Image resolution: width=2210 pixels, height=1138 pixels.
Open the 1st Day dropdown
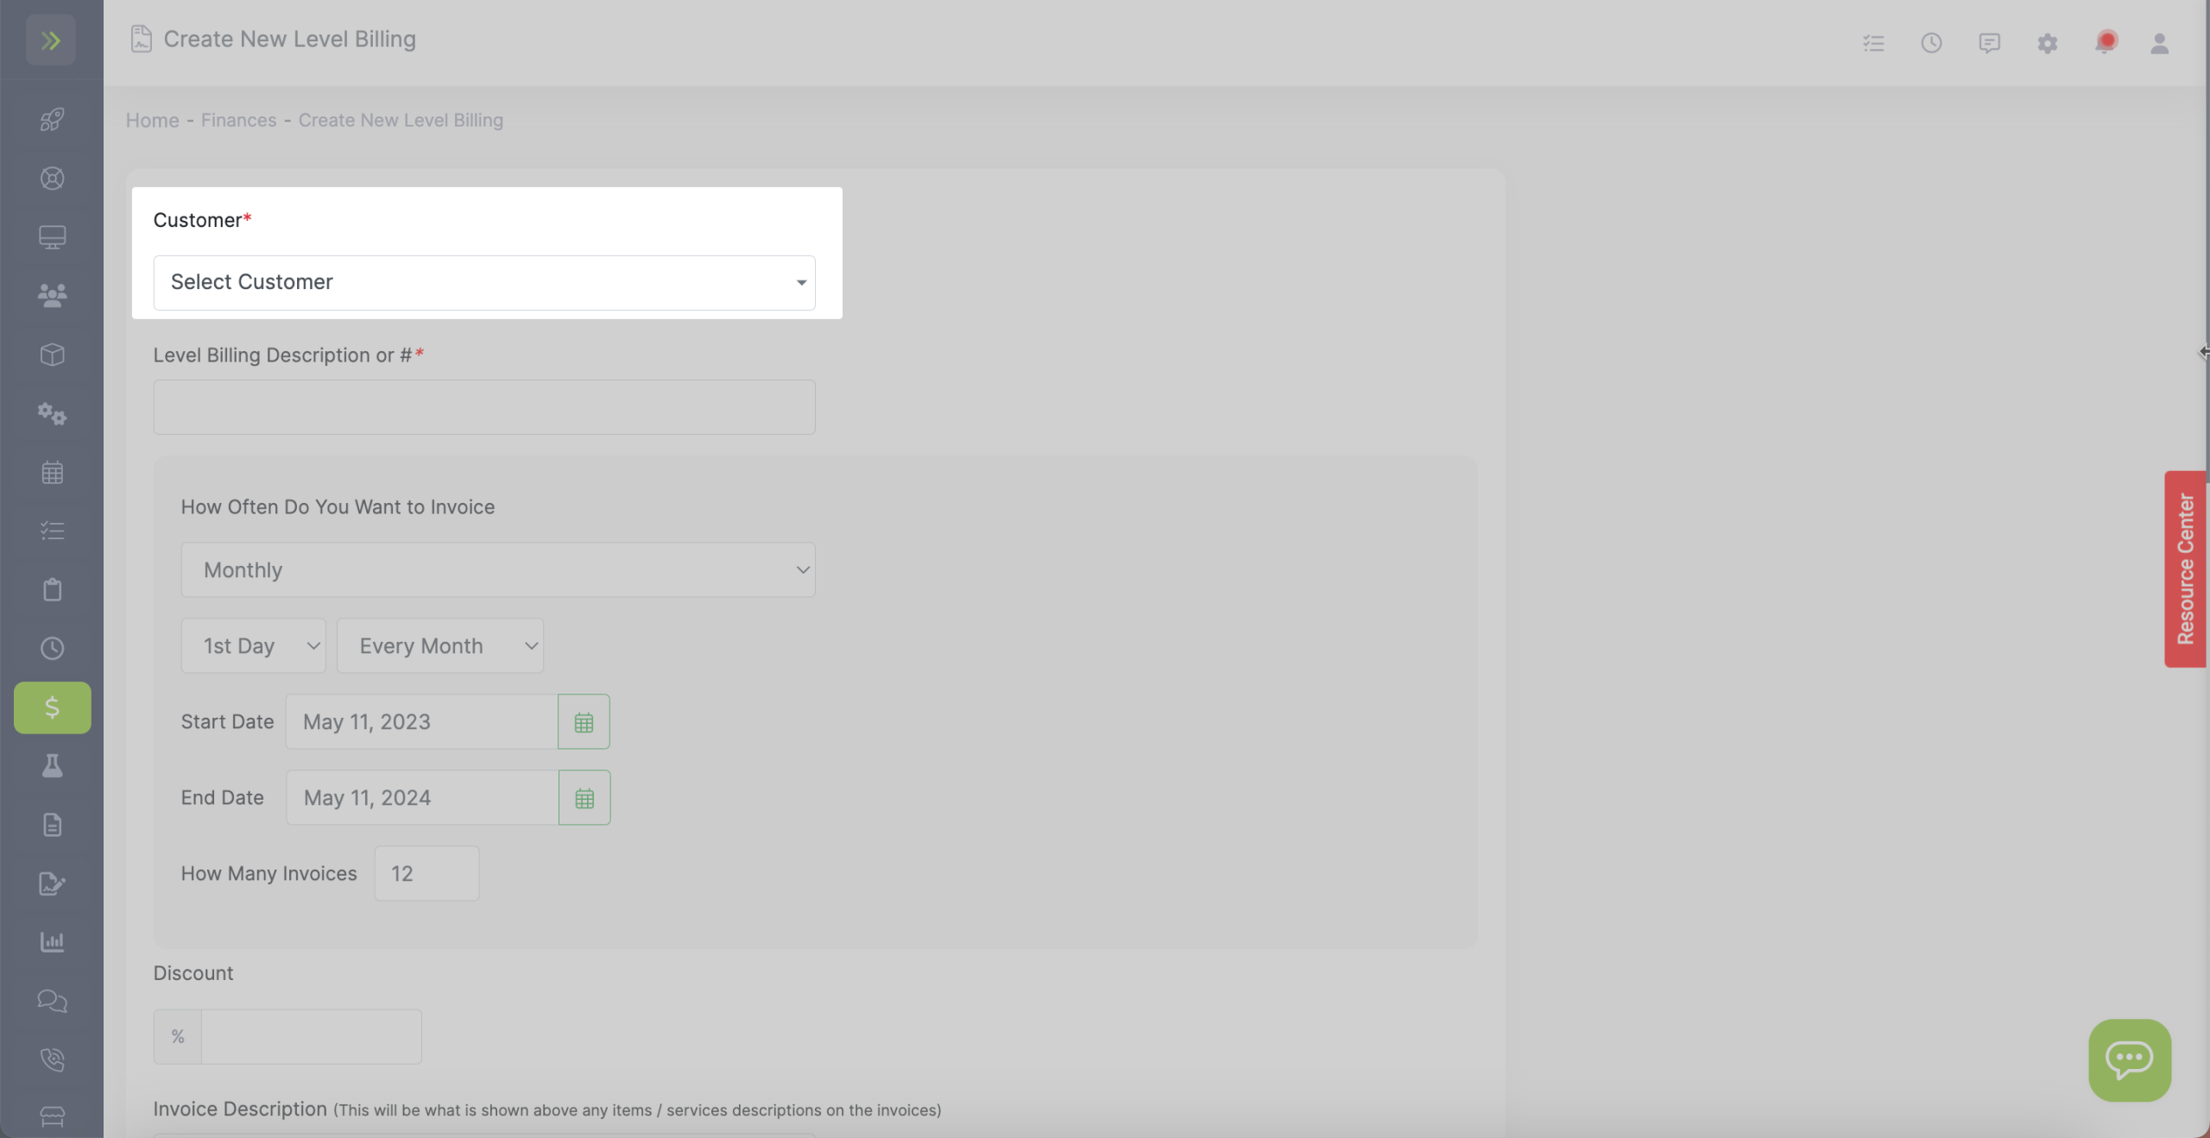tap(254, 646)
